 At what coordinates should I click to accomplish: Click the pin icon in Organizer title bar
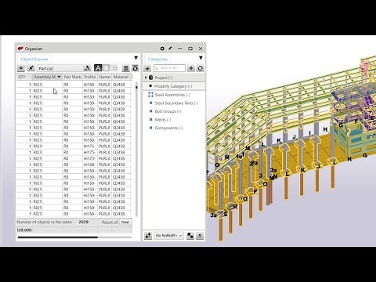170,49
